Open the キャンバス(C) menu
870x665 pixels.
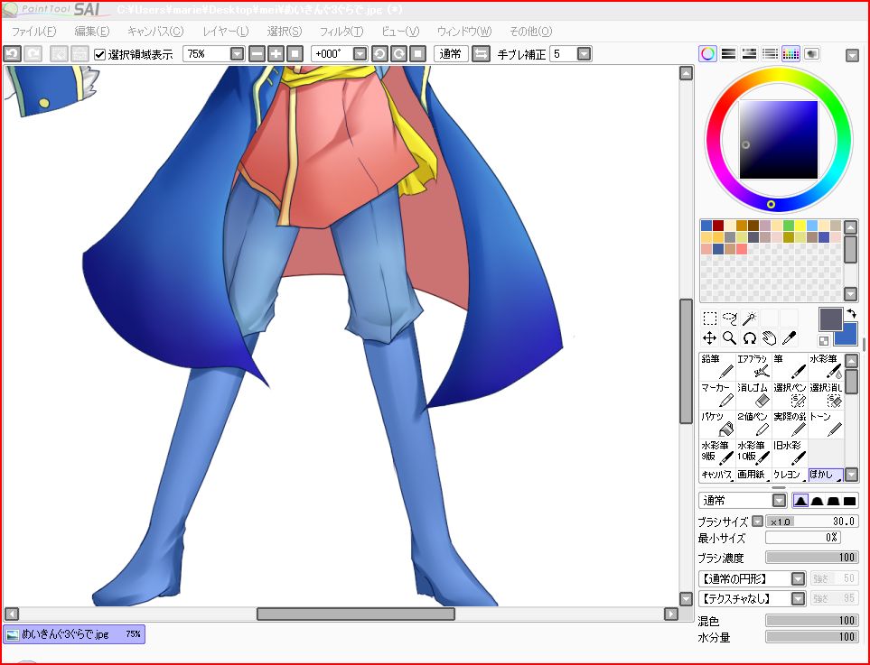pyautogui.click(x=155, y=32)
